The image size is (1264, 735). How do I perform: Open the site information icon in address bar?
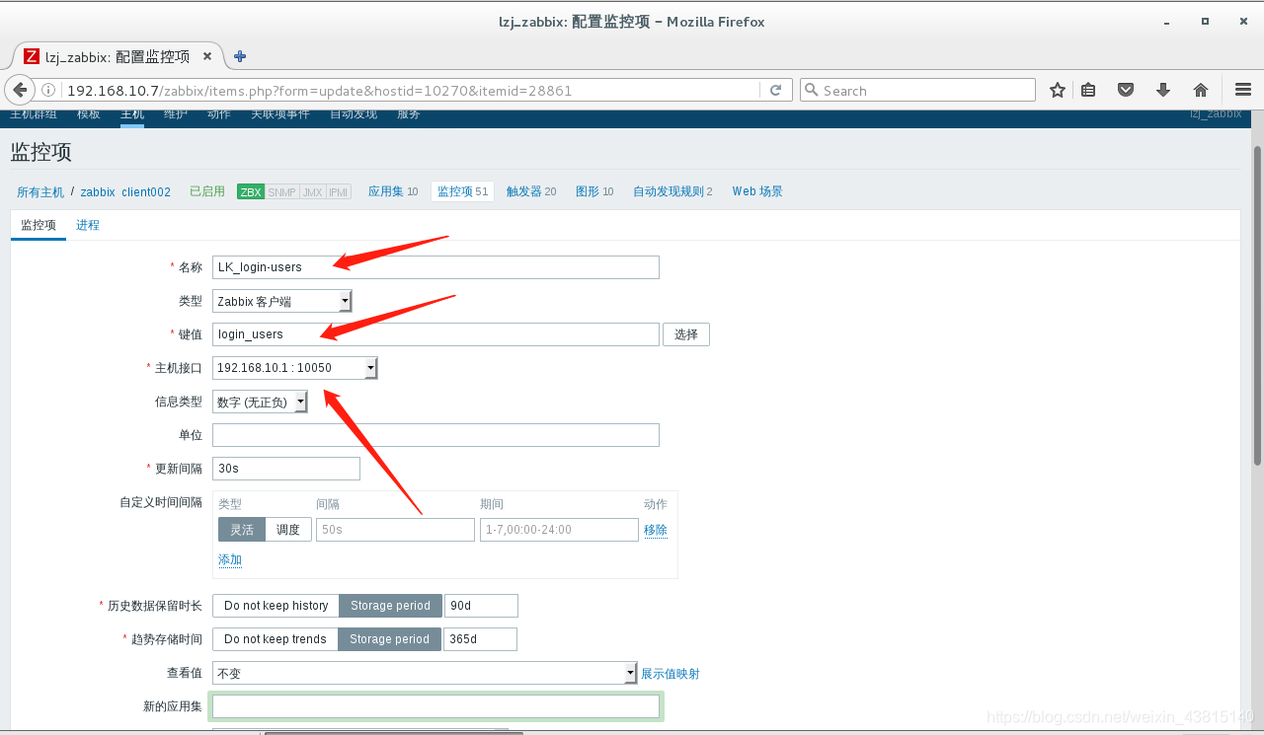coord(48,90)
